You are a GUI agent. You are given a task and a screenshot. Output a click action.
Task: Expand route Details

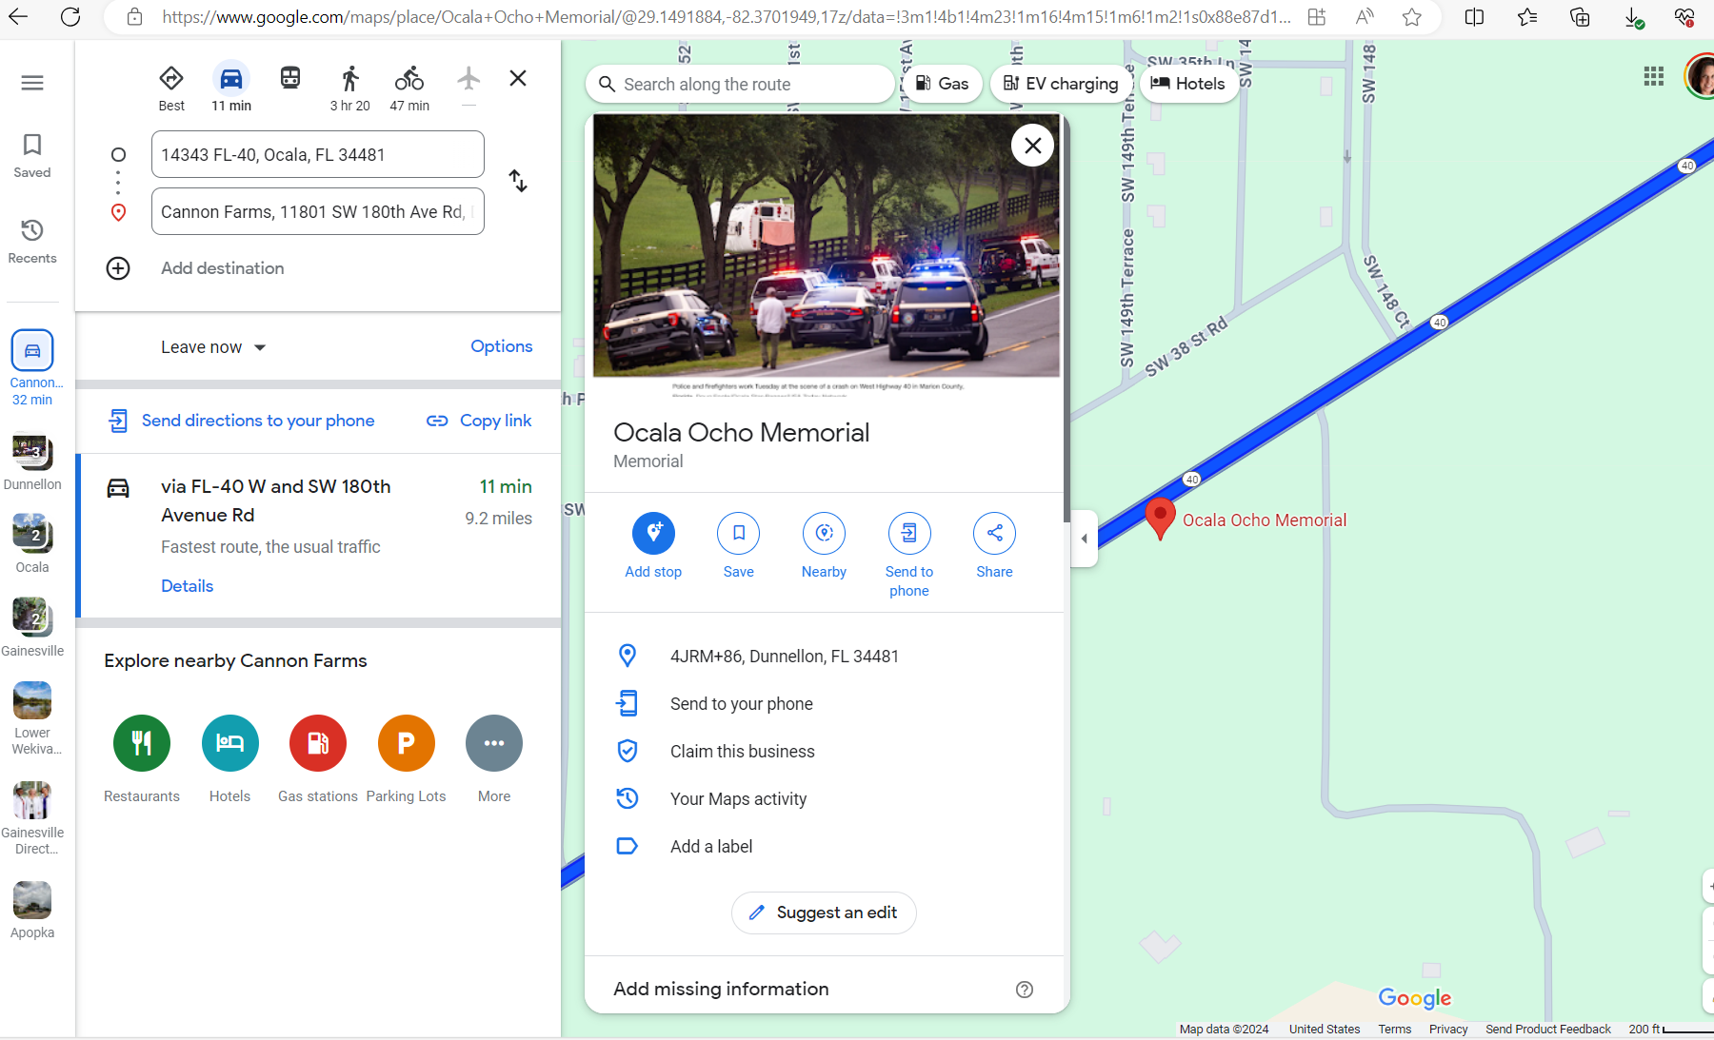point(187,586)
